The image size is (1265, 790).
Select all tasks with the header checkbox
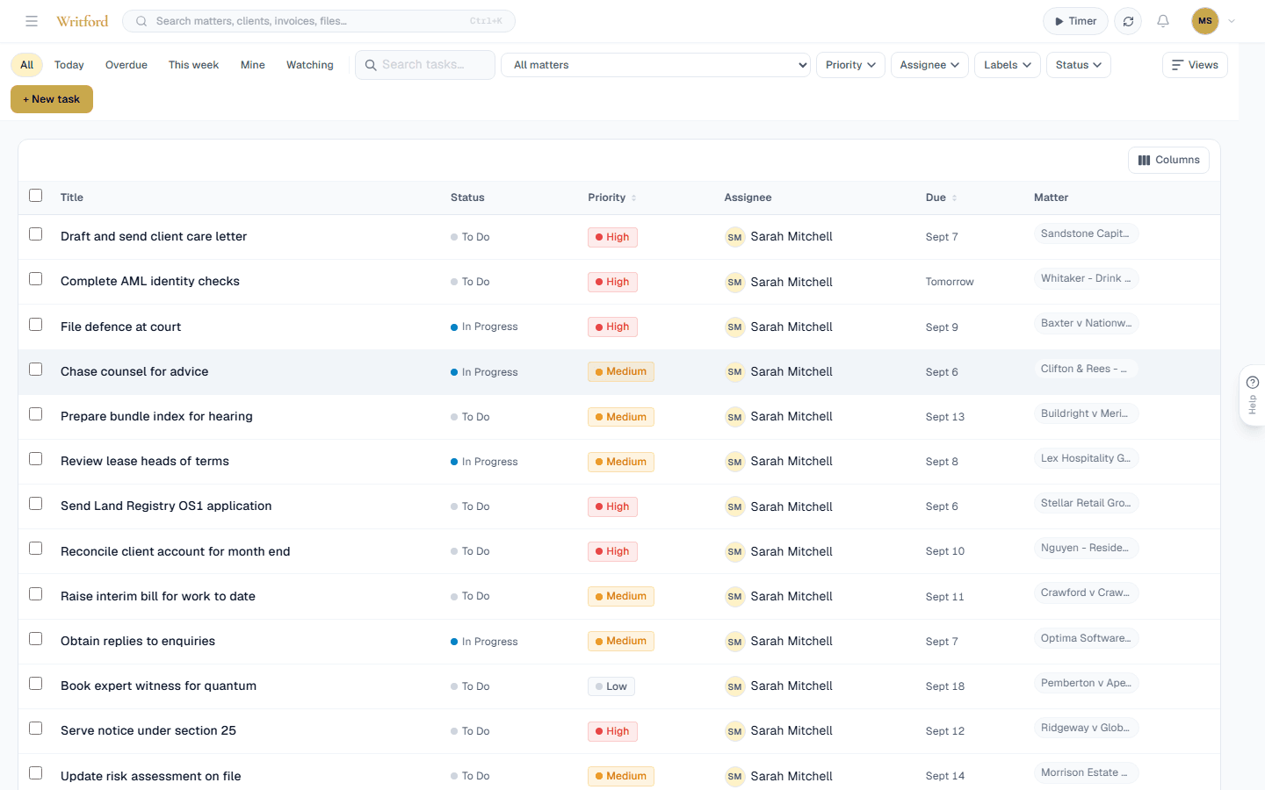point(36,196)
